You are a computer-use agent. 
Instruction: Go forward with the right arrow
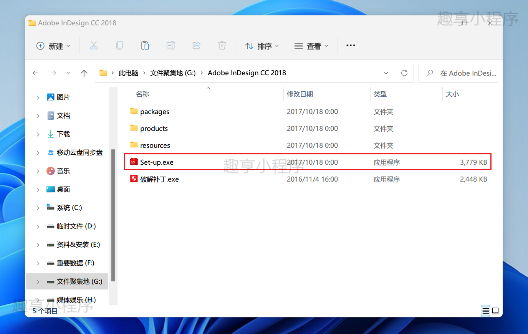point(53,73)
